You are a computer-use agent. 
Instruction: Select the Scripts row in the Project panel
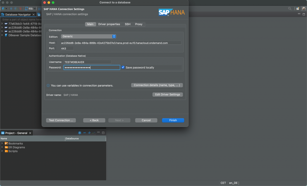pos(53,151)
